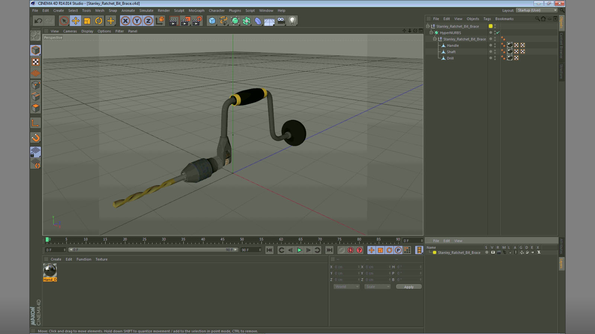Open the spline pen tools icon
Image resolution: width=595 pixels, height=334 pixels.
coord(223,21)
